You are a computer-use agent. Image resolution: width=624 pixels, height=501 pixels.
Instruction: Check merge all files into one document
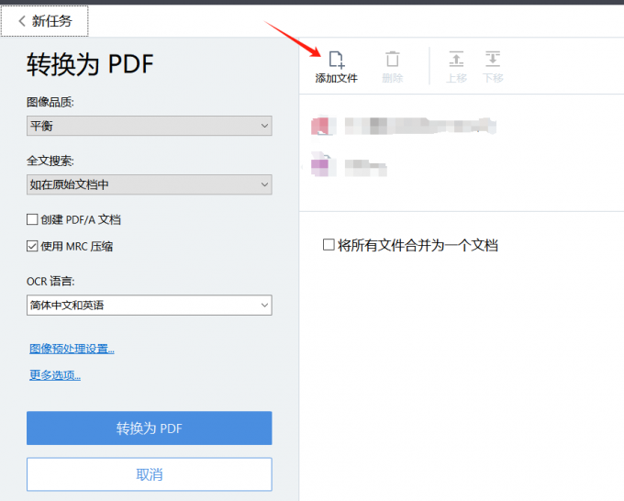pyautogui.click(x=329, y=245)
